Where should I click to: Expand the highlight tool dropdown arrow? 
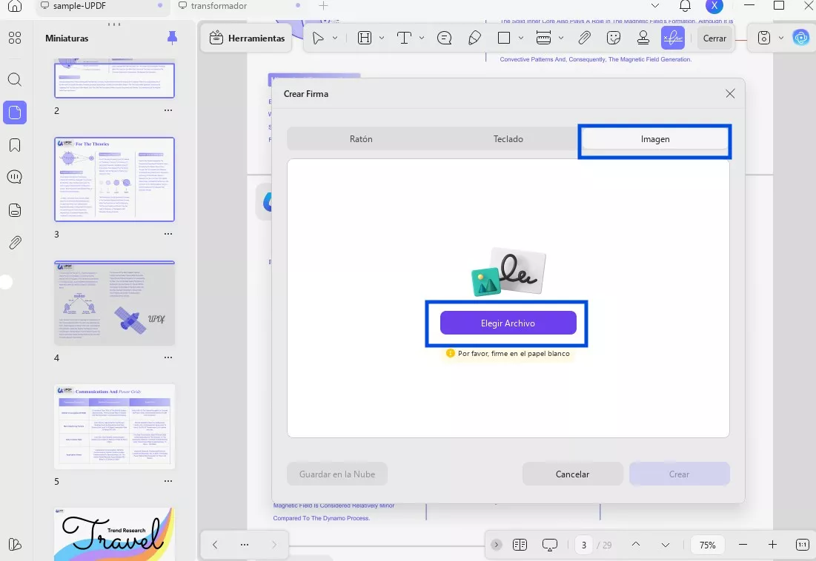point(382,38)
